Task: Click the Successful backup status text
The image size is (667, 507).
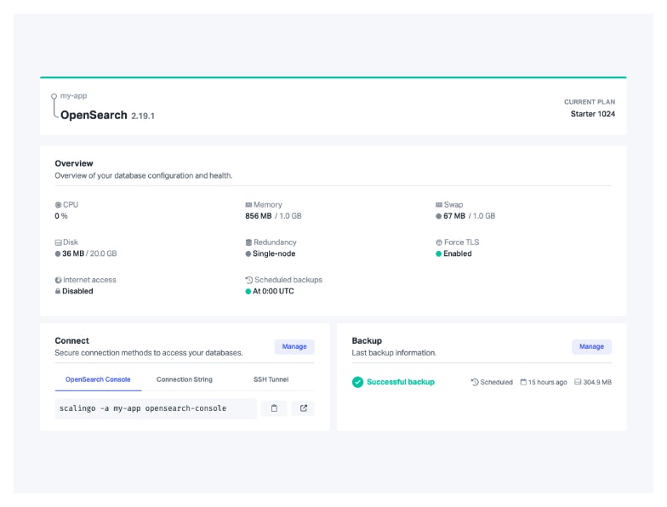Action: [401, 382]
